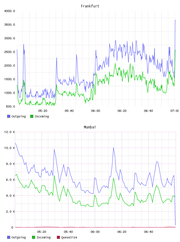Click the Mumbai outgoing peak near 10 K after 06:10
This screenshot has width=180, height=242.
click(x=113, y=148)
